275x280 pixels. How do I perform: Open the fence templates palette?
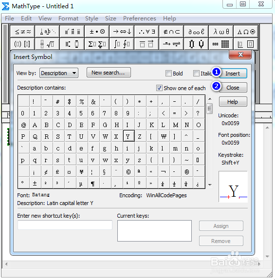(23, 44)
